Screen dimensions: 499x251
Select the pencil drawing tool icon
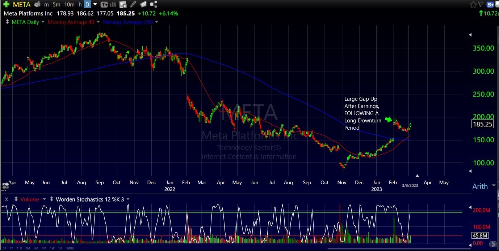pyautogui.click(x=134, y=5)
